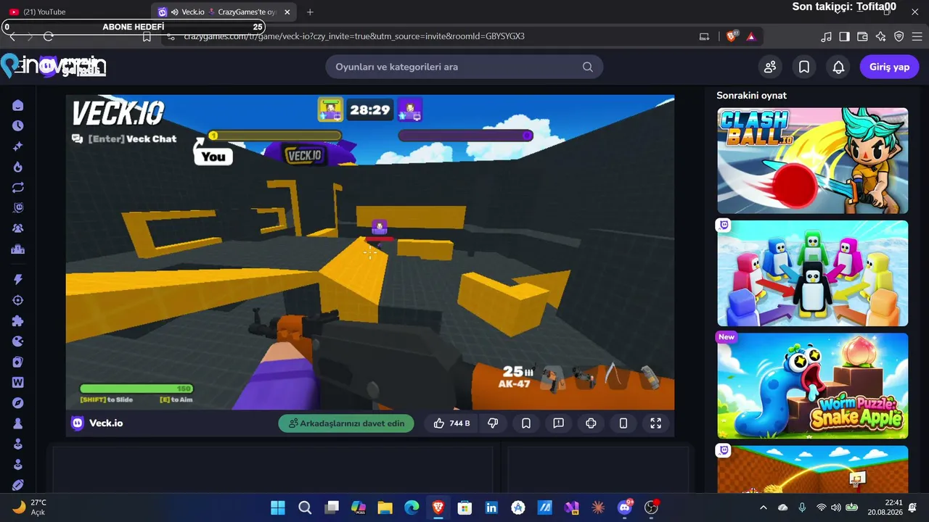The height and width of the screenshot is (522, 929).
Task: Open the updated games loop-arrows icon
Action: tap(18, 188)
